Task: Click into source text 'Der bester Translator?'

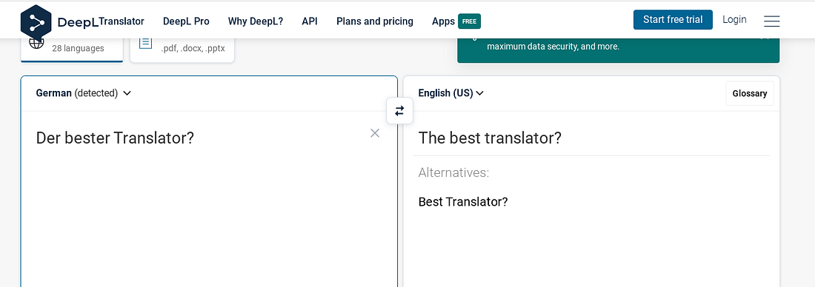Action: point(115,138)
